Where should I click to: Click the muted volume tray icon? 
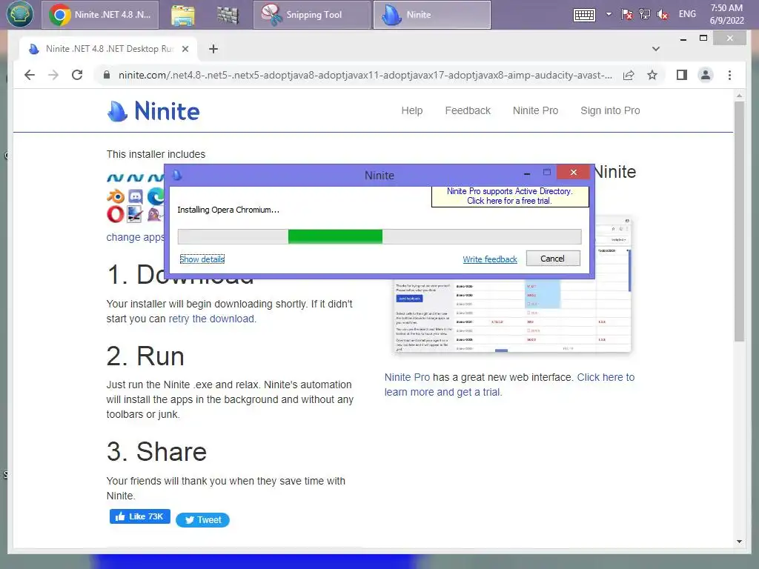pos(663,15)
